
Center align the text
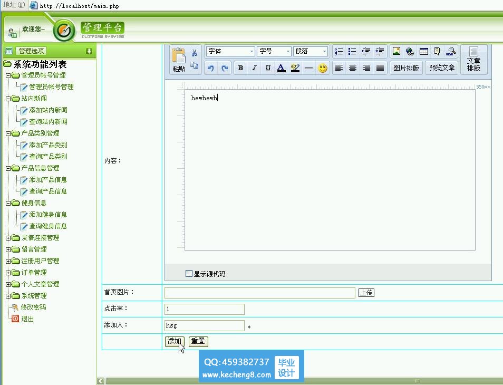click(x=353, y=68)
